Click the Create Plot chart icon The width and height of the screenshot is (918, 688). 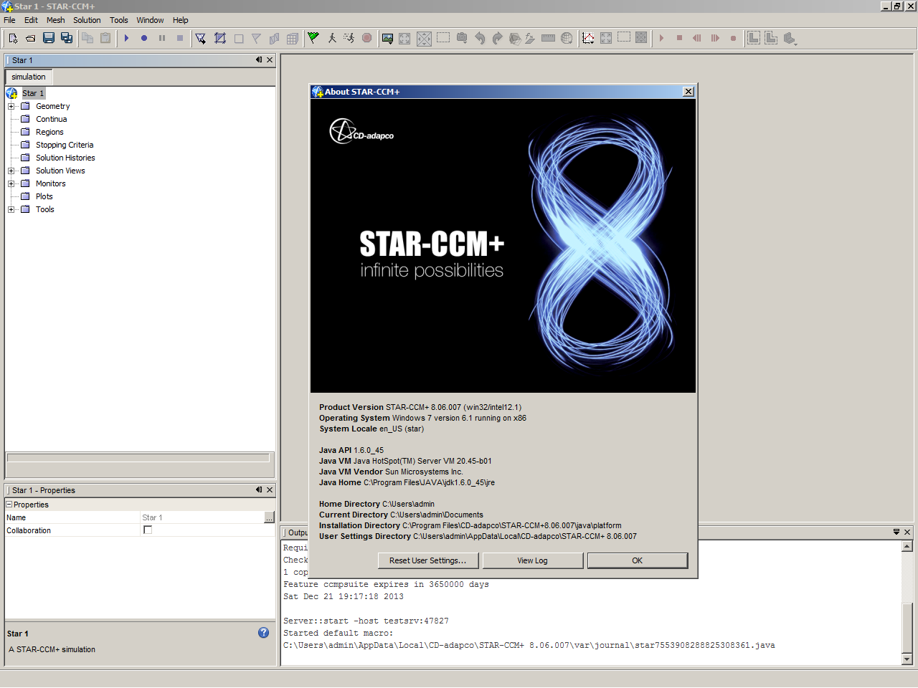point(588,38)
